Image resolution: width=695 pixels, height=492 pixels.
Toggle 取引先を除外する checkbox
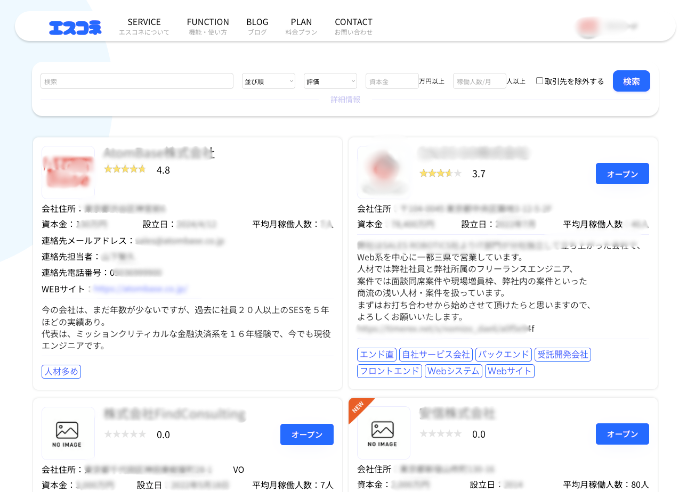tap(539, 81)
